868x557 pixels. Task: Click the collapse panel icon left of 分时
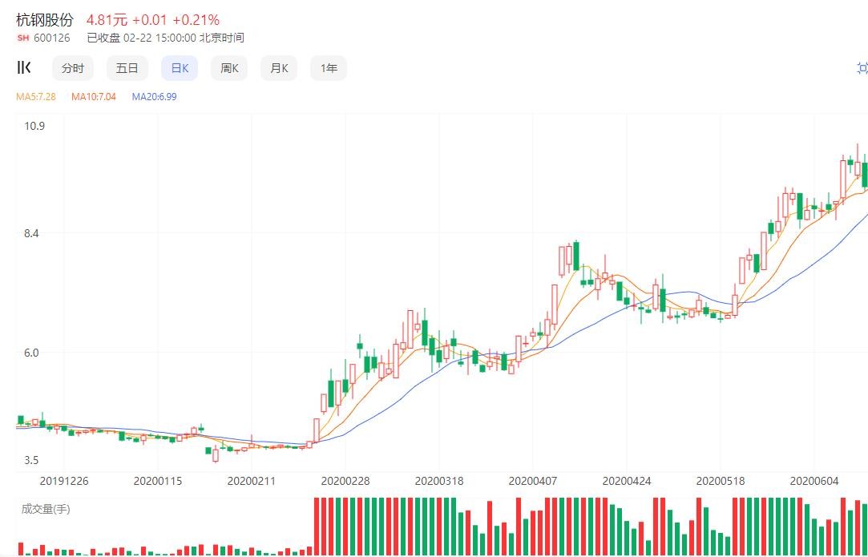24,68
